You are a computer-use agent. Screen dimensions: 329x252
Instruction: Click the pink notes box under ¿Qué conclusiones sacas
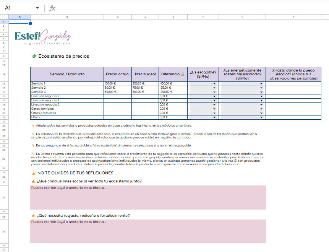coord(148,197)
